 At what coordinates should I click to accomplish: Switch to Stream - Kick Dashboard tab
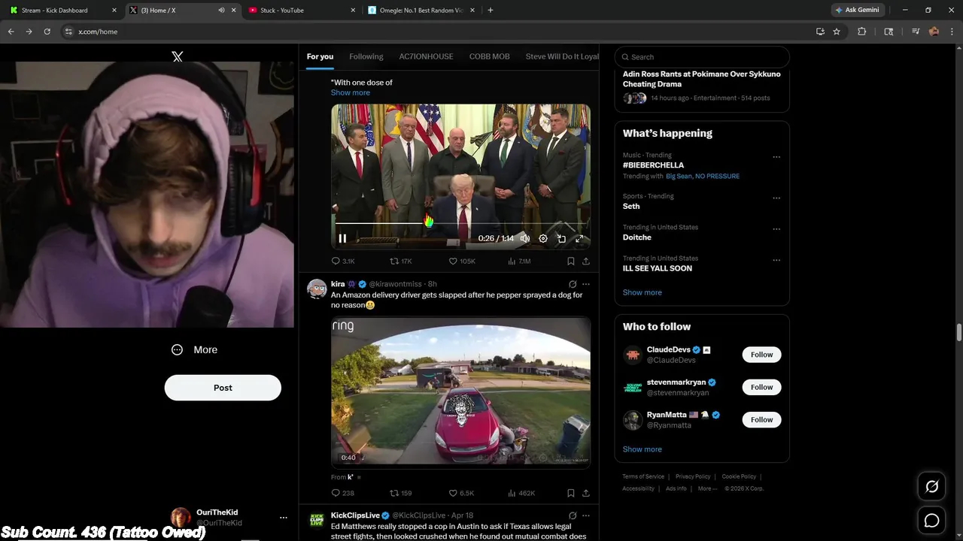pyautogui.click(x=64, y=11)
